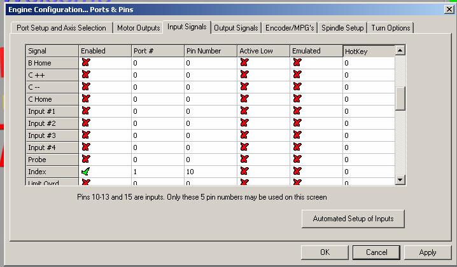Toggle Active Low for Index

tap(244, 172)
